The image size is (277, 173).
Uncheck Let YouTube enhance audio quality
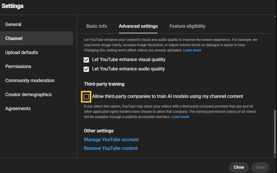[x=86, y=69]
